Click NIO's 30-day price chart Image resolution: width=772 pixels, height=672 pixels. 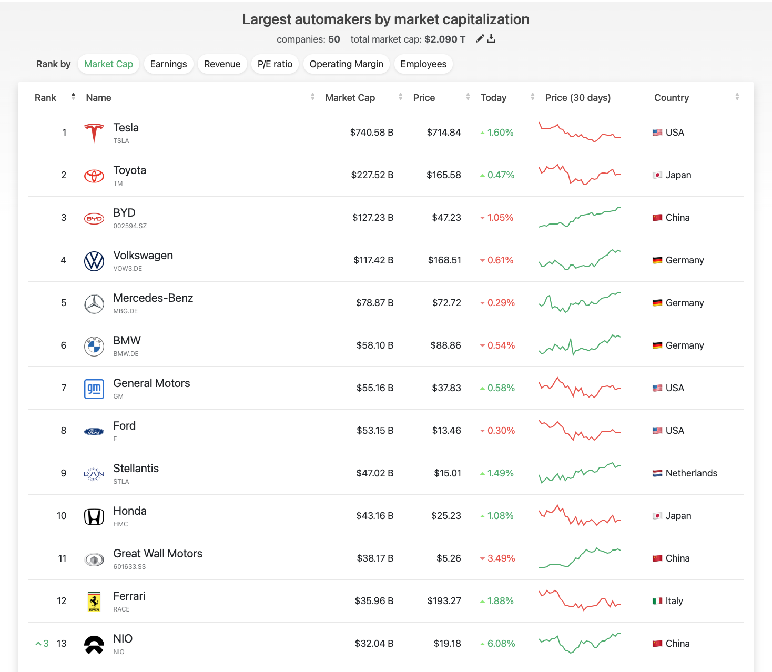pyautogui.click(x=580, y=644)
